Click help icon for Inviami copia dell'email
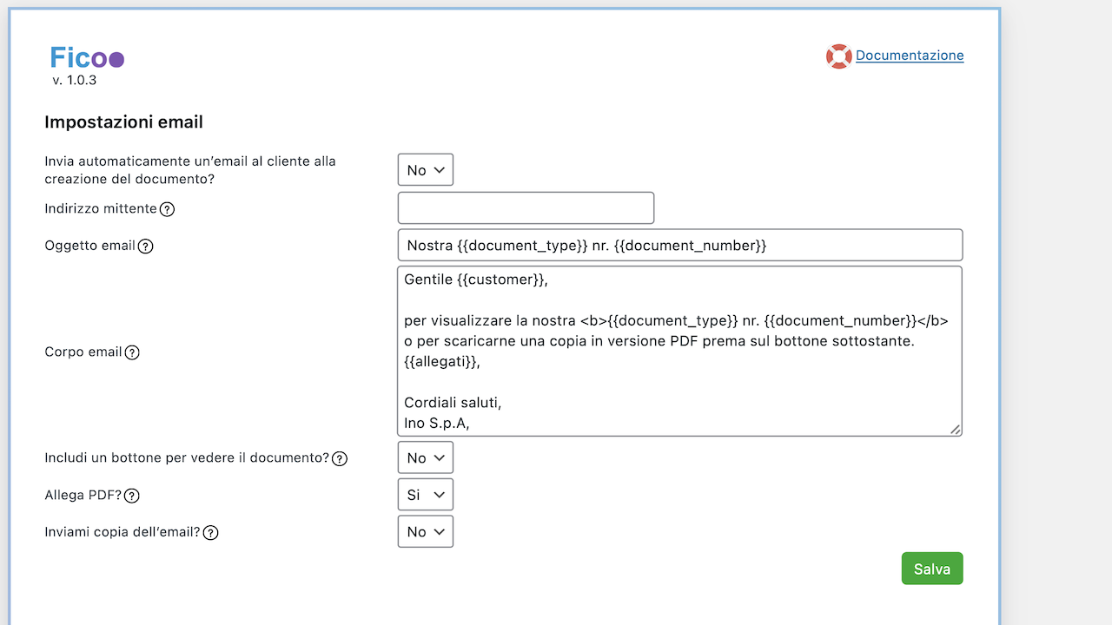The image size is (1112, 625). (x=210, y=532)
